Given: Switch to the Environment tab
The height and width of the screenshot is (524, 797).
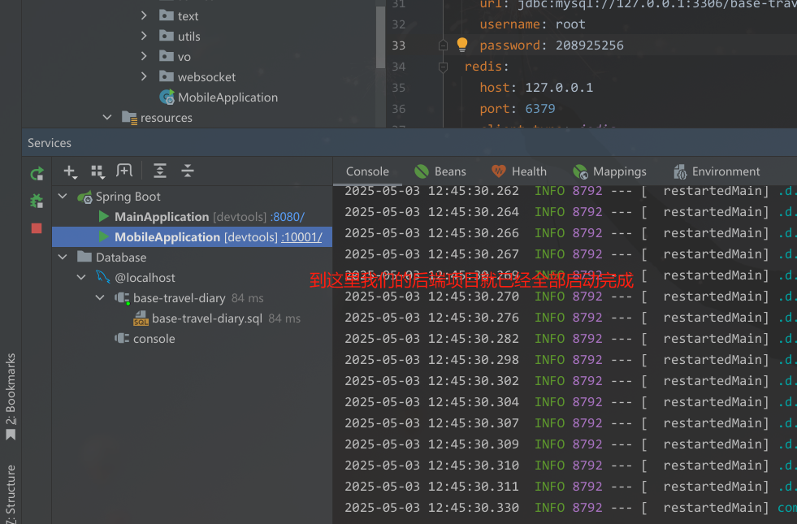Looking at the screenshot, I should tap(717, 171).
